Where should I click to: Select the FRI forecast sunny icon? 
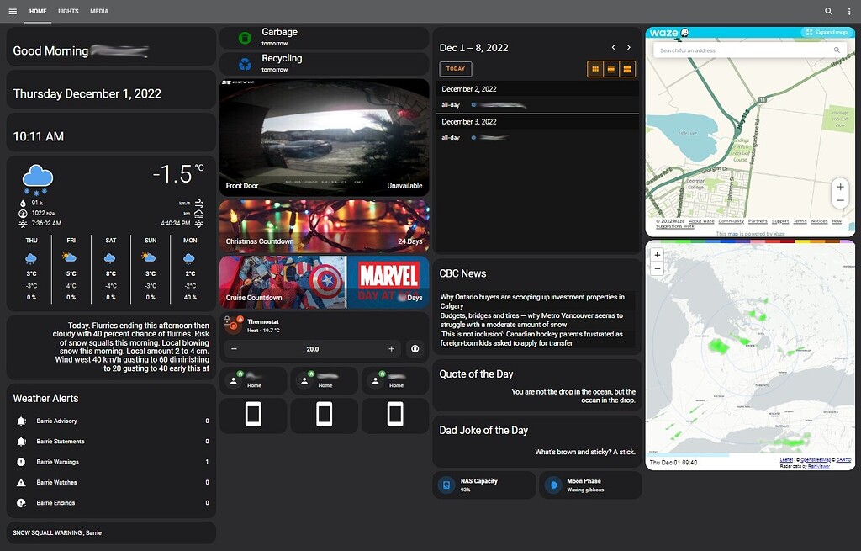click(70, 257)
